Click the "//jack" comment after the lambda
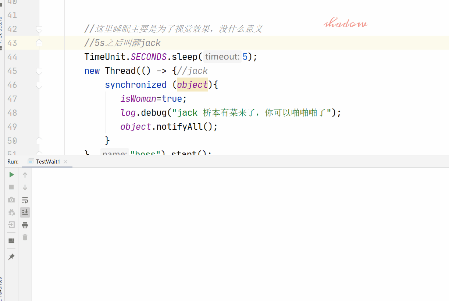449x301 pixels. click(192, 71)
